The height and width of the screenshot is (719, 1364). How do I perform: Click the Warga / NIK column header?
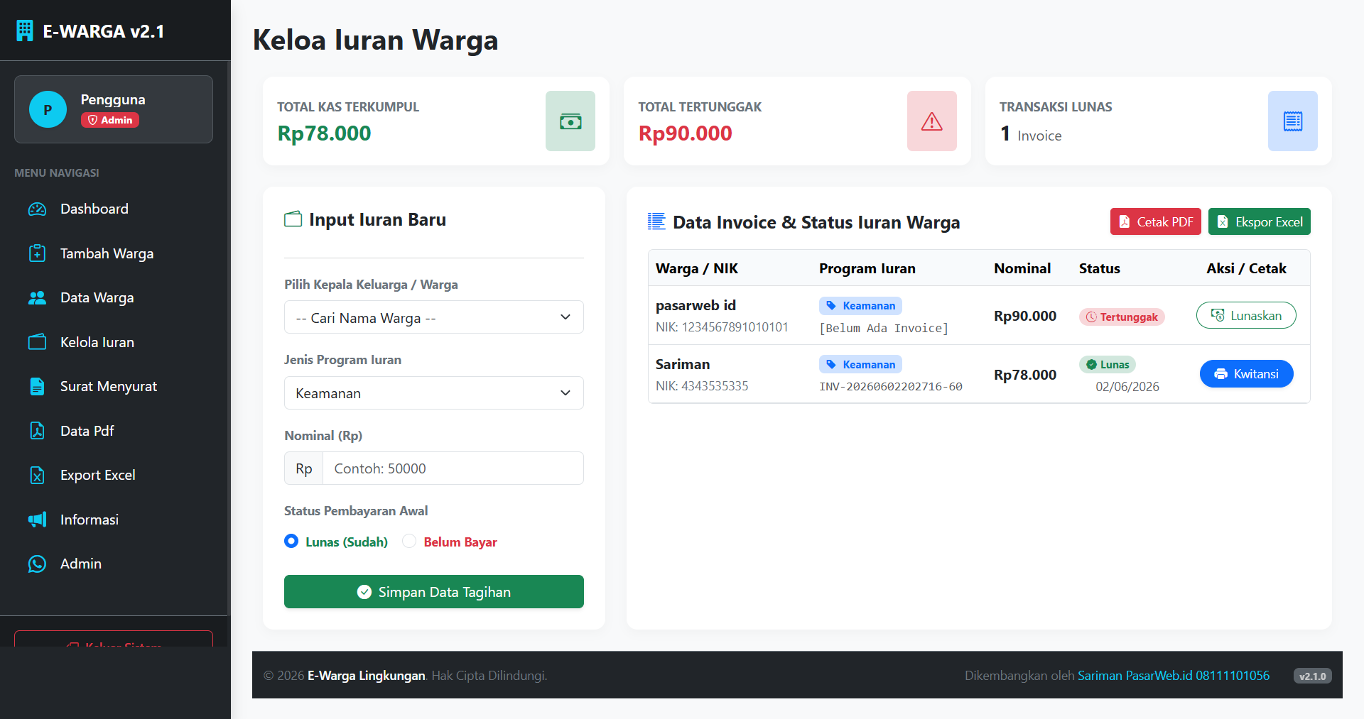[697, 268]
